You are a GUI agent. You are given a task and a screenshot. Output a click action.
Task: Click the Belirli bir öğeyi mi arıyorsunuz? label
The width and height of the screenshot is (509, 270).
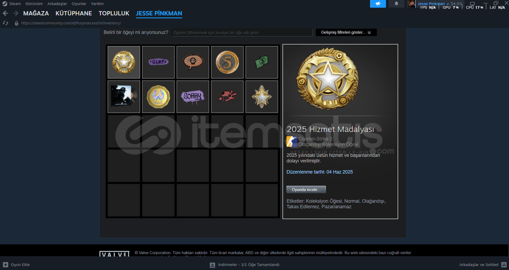tap(136, 32)
